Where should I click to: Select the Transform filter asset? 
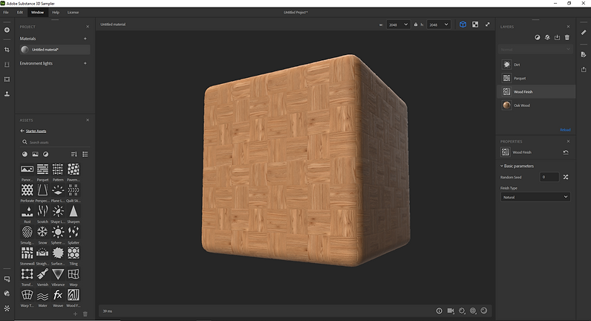(x=27, y=274)
